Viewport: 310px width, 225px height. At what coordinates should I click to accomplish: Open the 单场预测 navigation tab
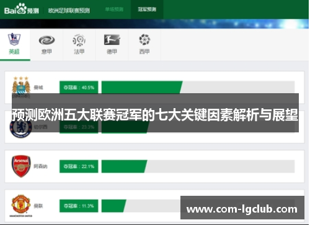(114, 9)
